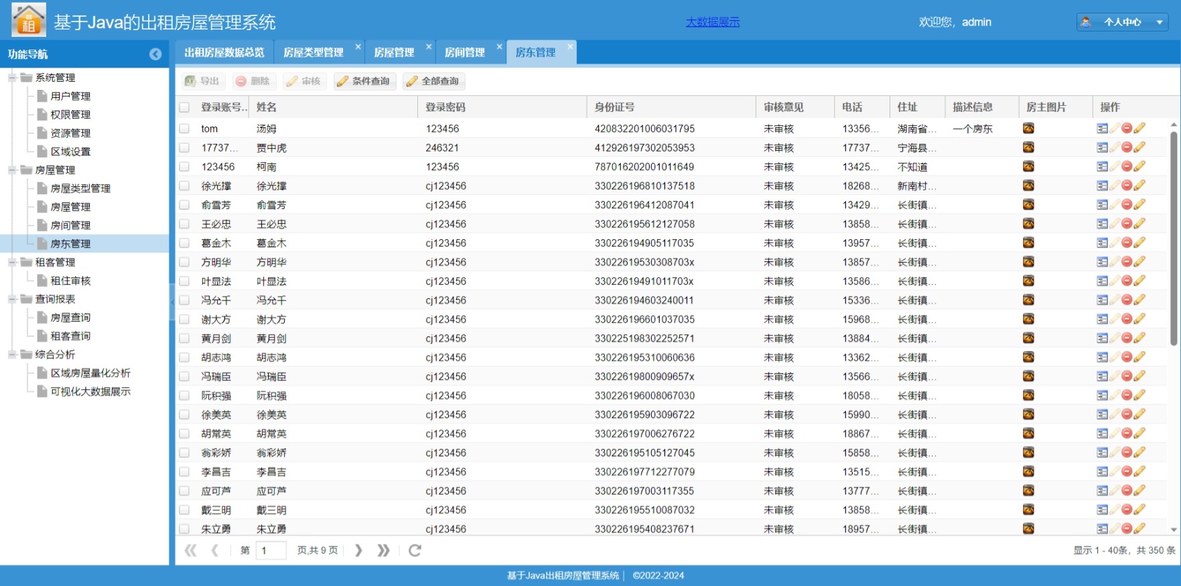View owner picture icon in 胡志鸿 row
This screenshot has height=586, width=1181.
tap(1028, 357)
